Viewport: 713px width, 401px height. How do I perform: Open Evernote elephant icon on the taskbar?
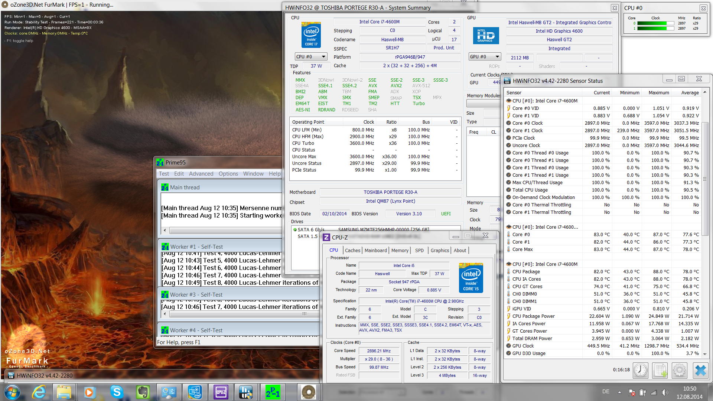point(143,392)
